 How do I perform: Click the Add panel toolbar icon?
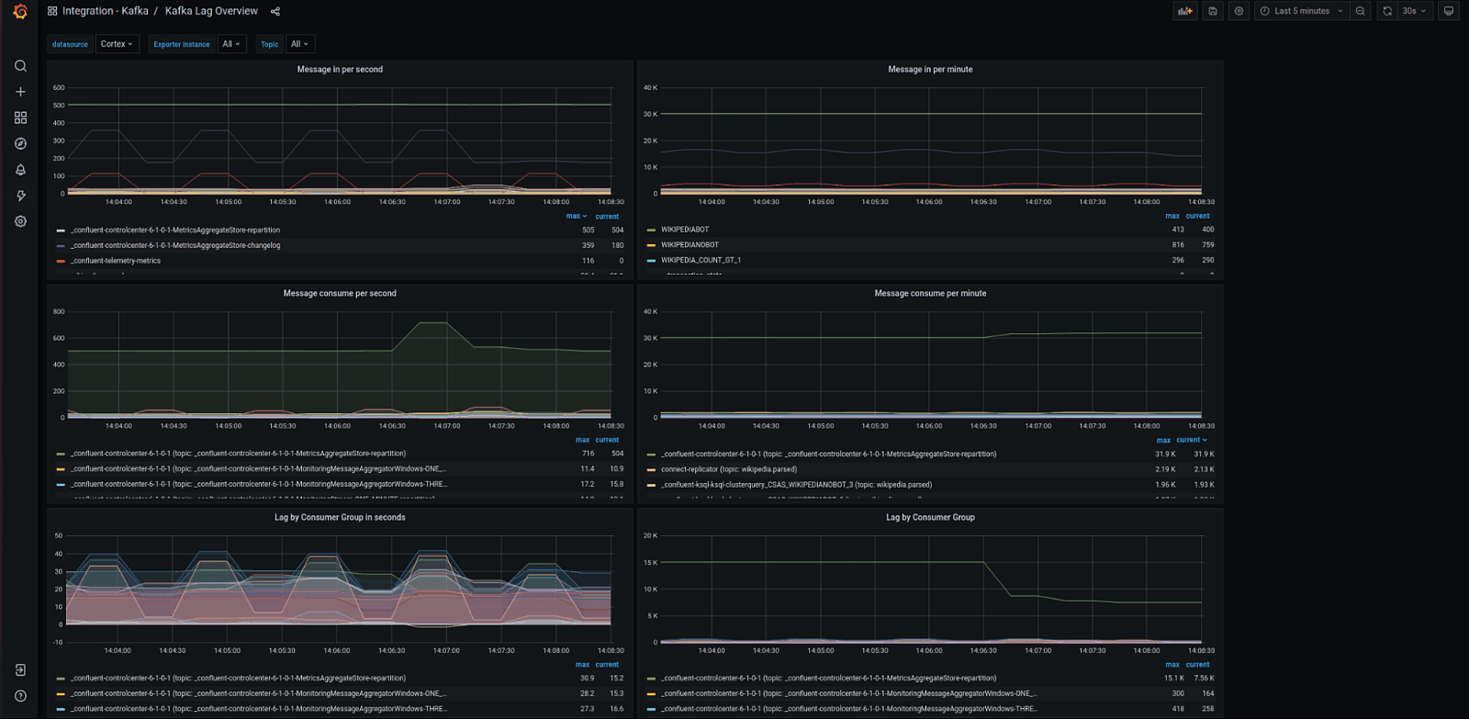pyautogui.click(x=1185, y=11)
